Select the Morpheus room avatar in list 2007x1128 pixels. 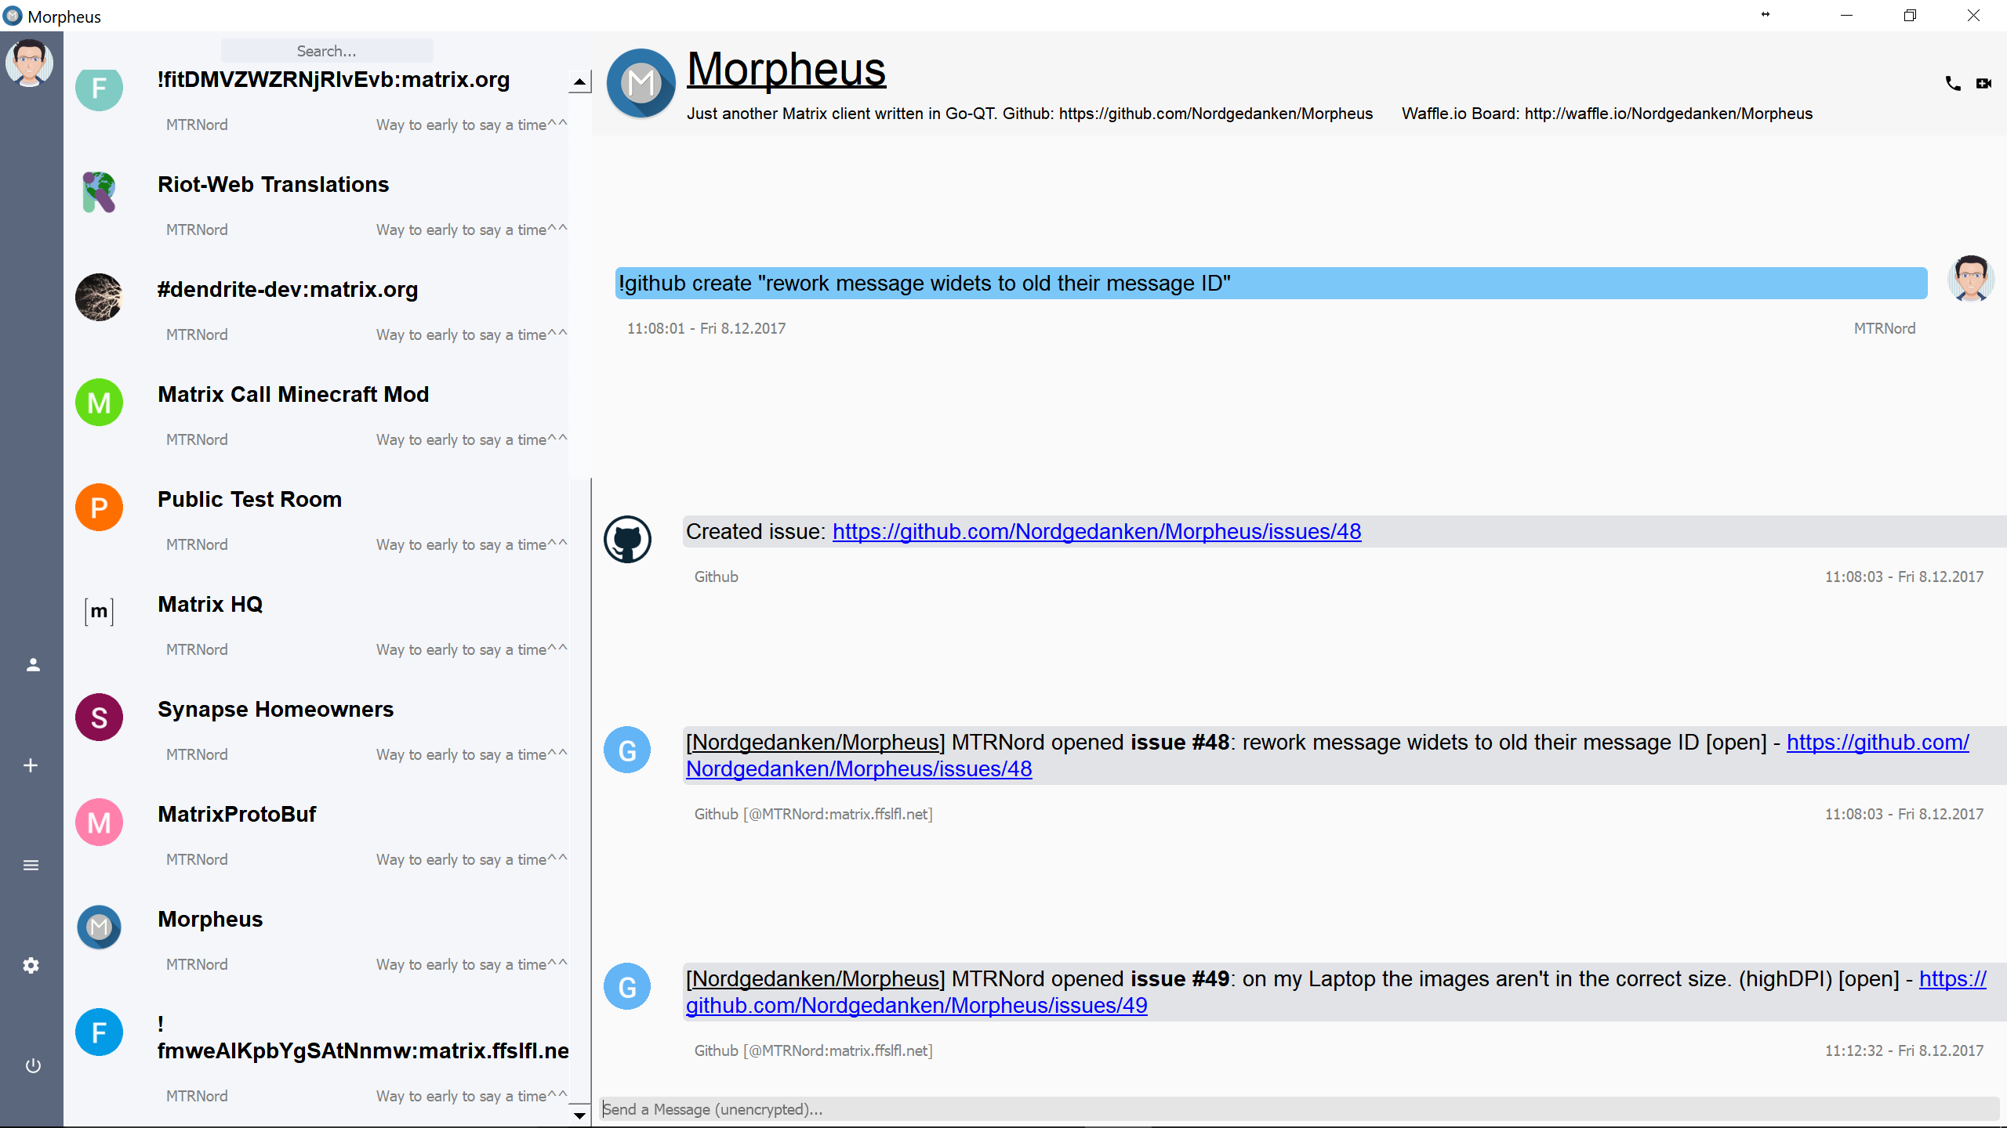click(x=99, y=927)
